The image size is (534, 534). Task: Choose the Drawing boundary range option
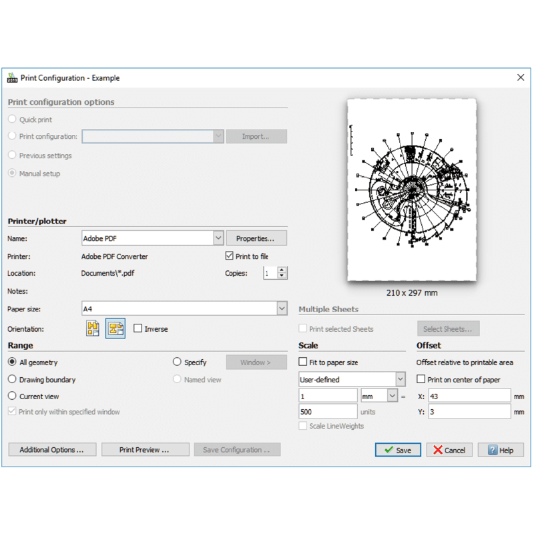(x=12, y=379)
